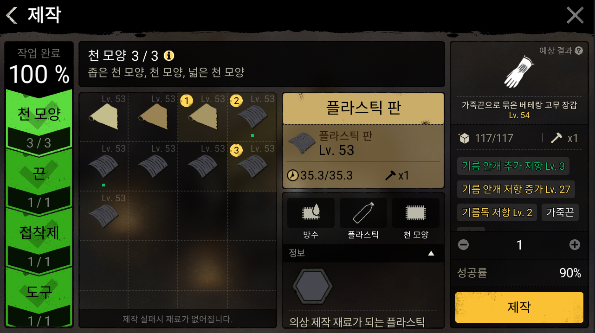Select the 천 모양 attribute icon
This screenshot has height=333, width=595.
coord(416,213)
